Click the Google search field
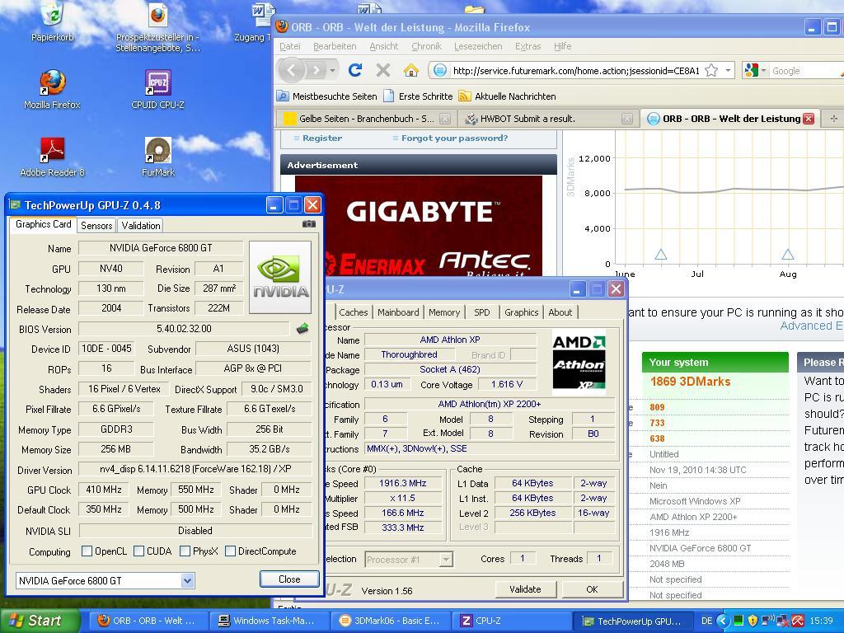This screenshot has height=633, width=844. [804, 71]
